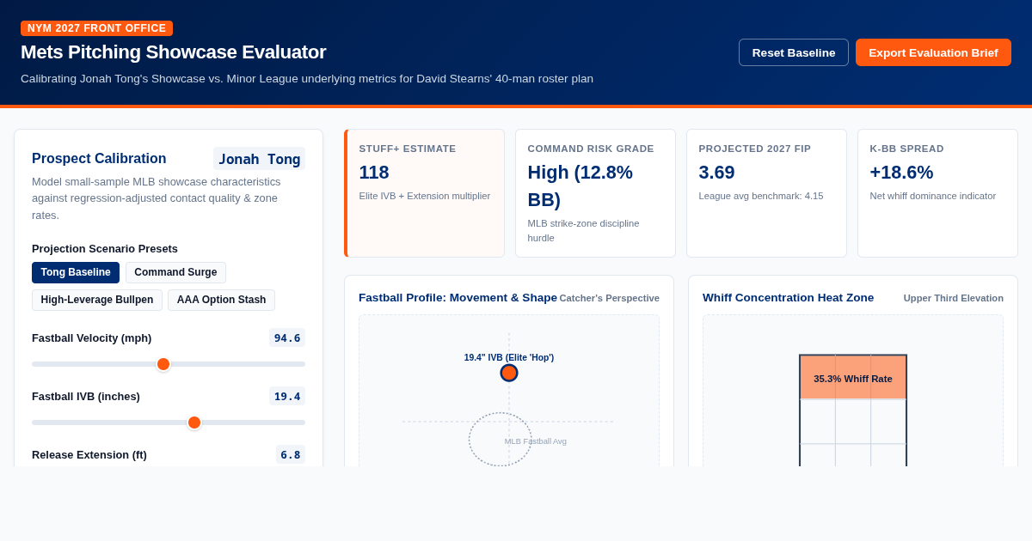Click the +18.6% K-BB value
Viewport: 1032px width, 541px height.
tap(901, 173)
